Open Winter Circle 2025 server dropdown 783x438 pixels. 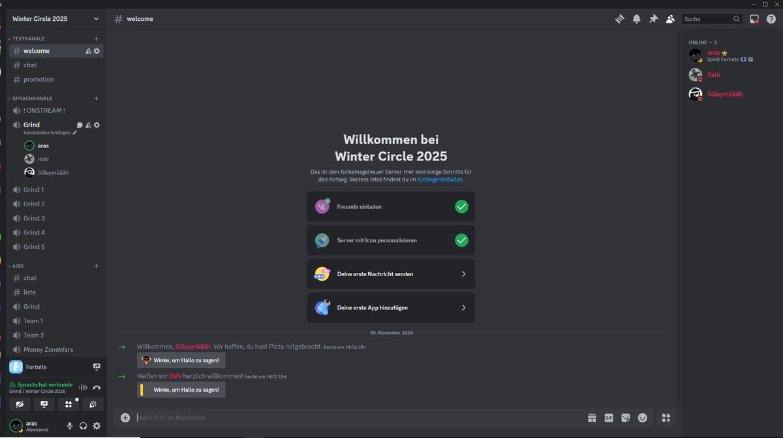(56, 19)
